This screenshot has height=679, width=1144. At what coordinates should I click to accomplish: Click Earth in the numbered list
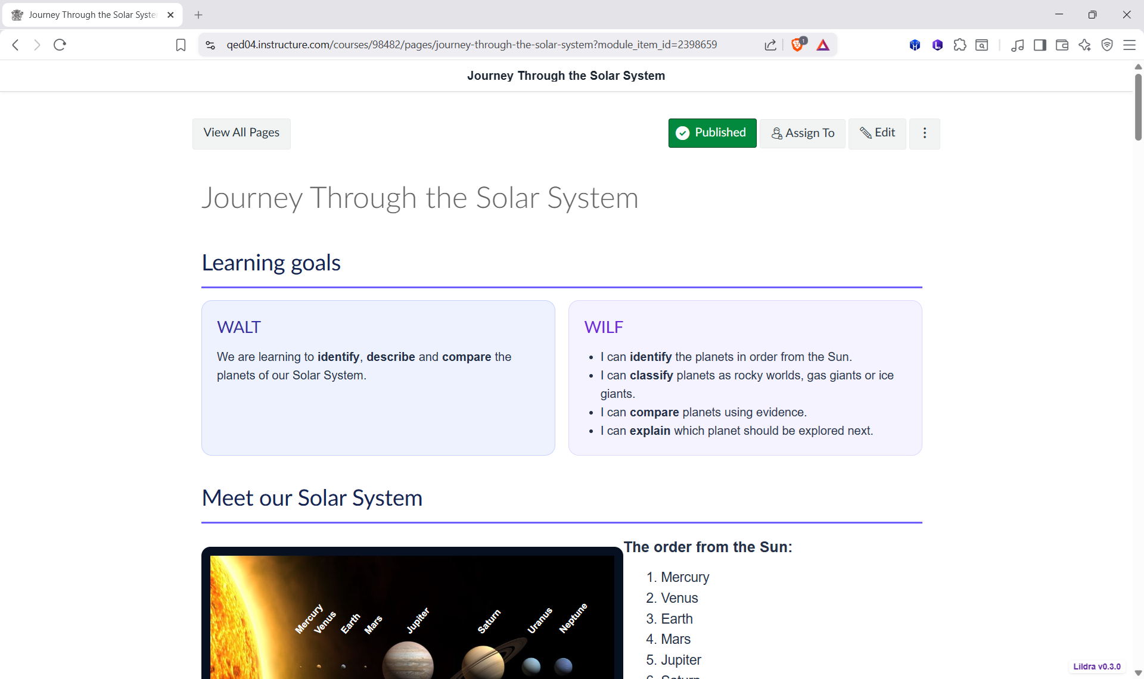point(677,619)
